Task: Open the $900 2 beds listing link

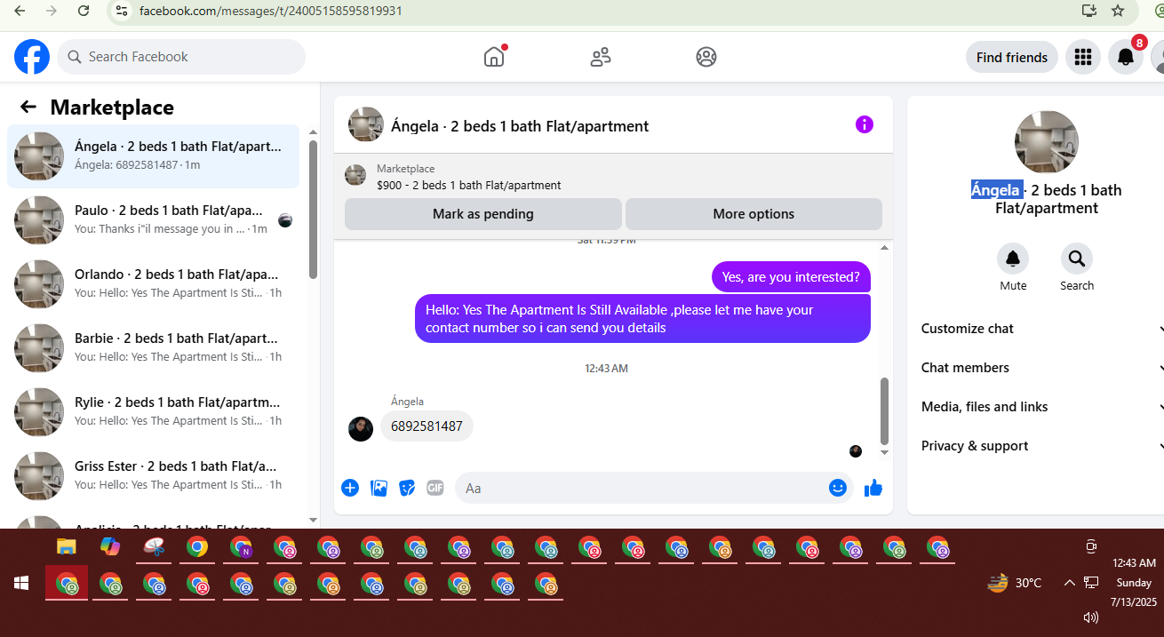Action: [x=469, y=186]
